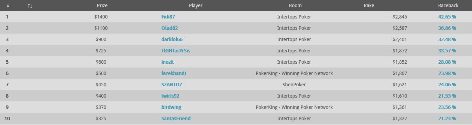The height and width of the screenshot is (125, 472).
Task: Click fazekbandi player name
Action: tap(174, 73)
